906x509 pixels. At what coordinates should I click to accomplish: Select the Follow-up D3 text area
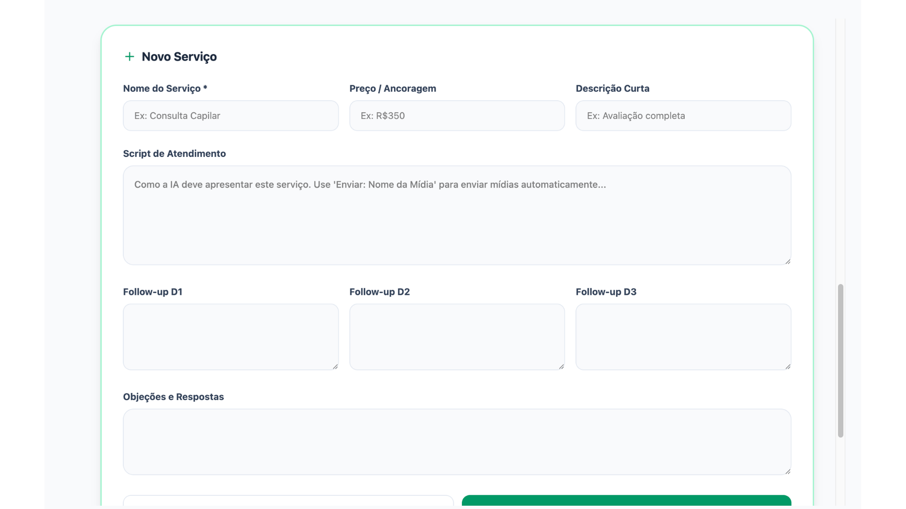point(683,337)
